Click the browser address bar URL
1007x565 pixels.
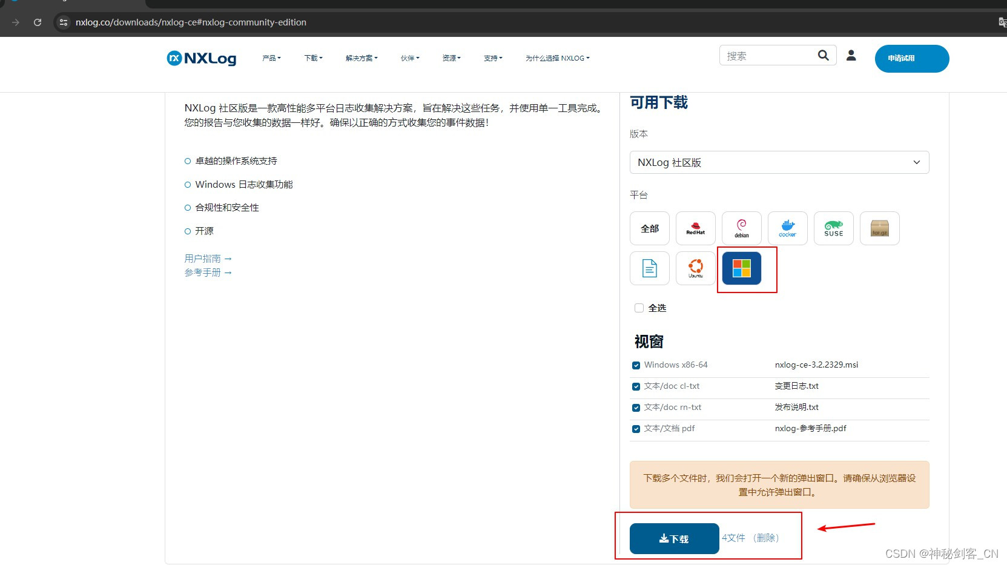[x=191, y=22]
